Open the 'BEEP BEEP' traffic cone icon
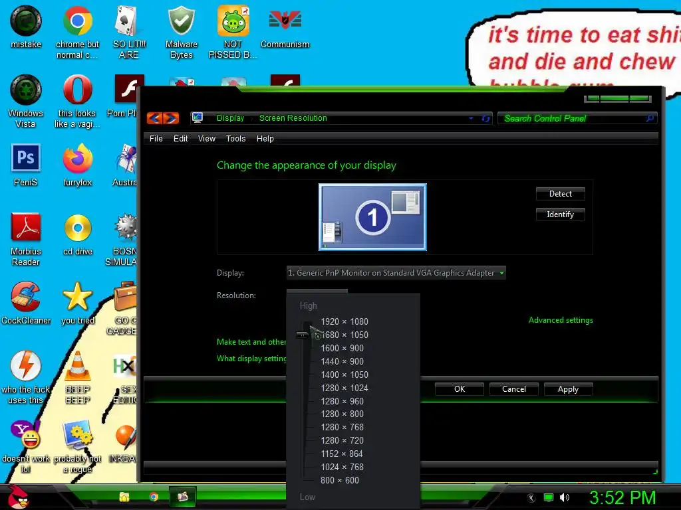This screenshot has height=510, width=681. pyautogui.click(x=77, y=377)
